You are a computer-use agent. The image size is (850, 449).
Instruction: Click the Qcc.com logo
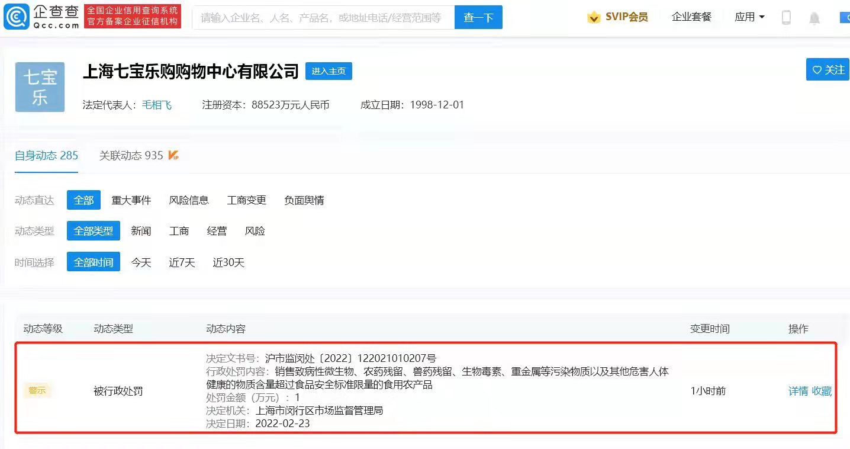click(41, 17)
